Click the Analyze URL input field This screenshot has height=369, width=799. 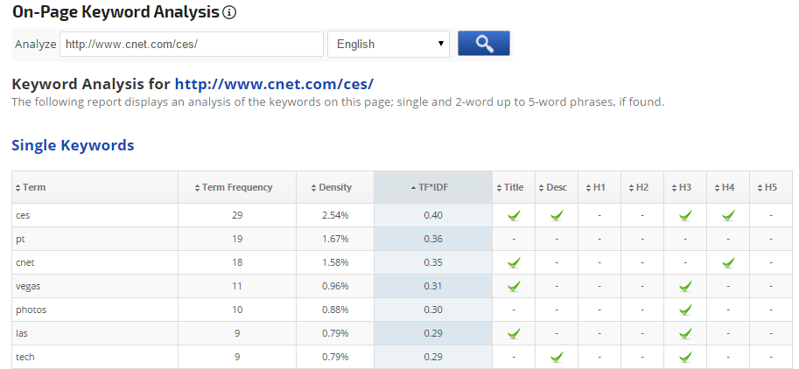(191, 44)
